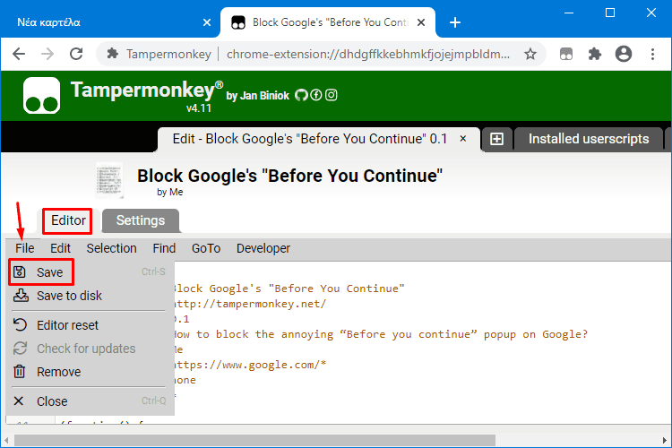This screenshot has width=672, height=448.
Task: Choose Close in the File menu
Action: [90, 401]
